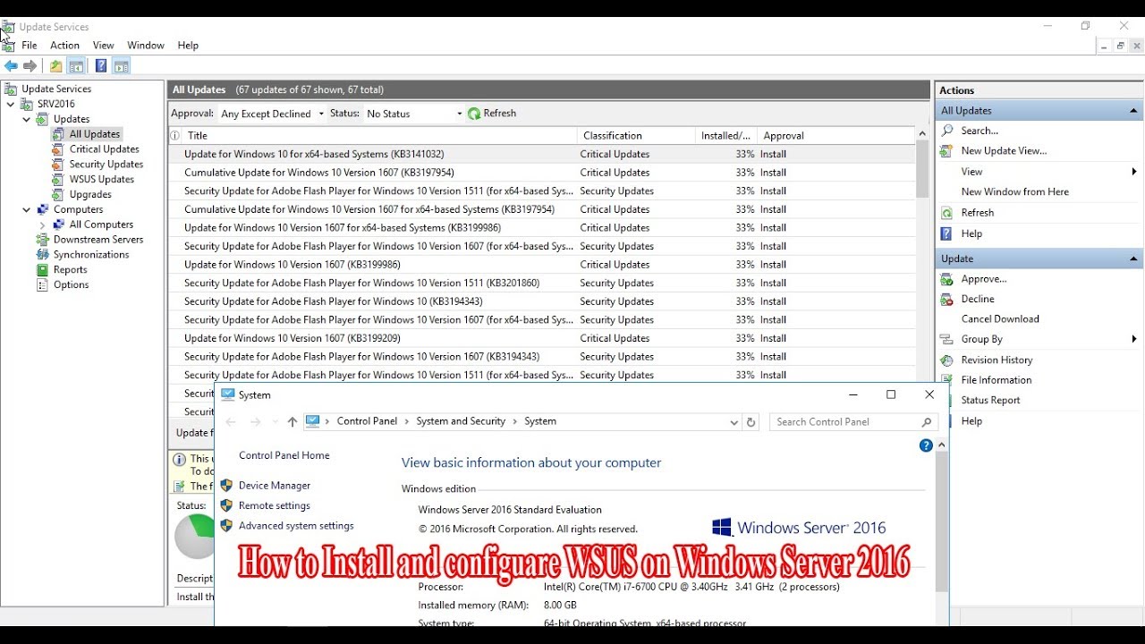This screenshot has width=1145, height=644.
Task: Open the View menu
Action: point(104,46)
